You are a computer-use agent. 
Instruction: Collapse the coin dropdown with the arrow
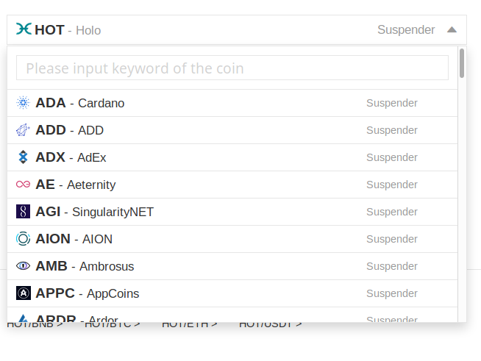point(452,29)
